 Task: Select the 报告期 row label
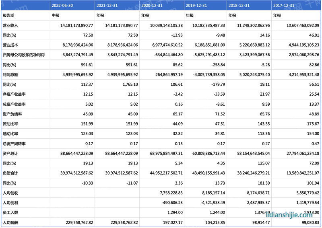coord(8,15)
